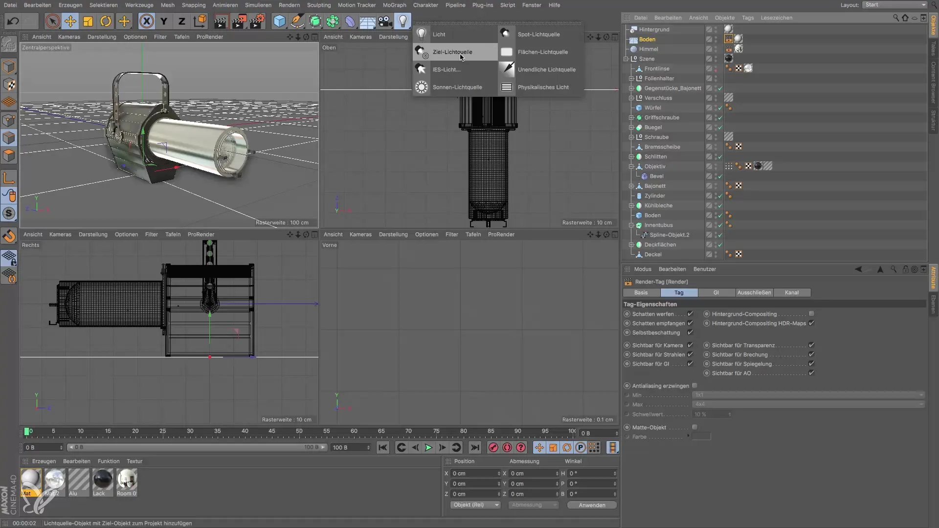Toggle autokeying record icon
The image size is (939, 528).
point(507,447)
